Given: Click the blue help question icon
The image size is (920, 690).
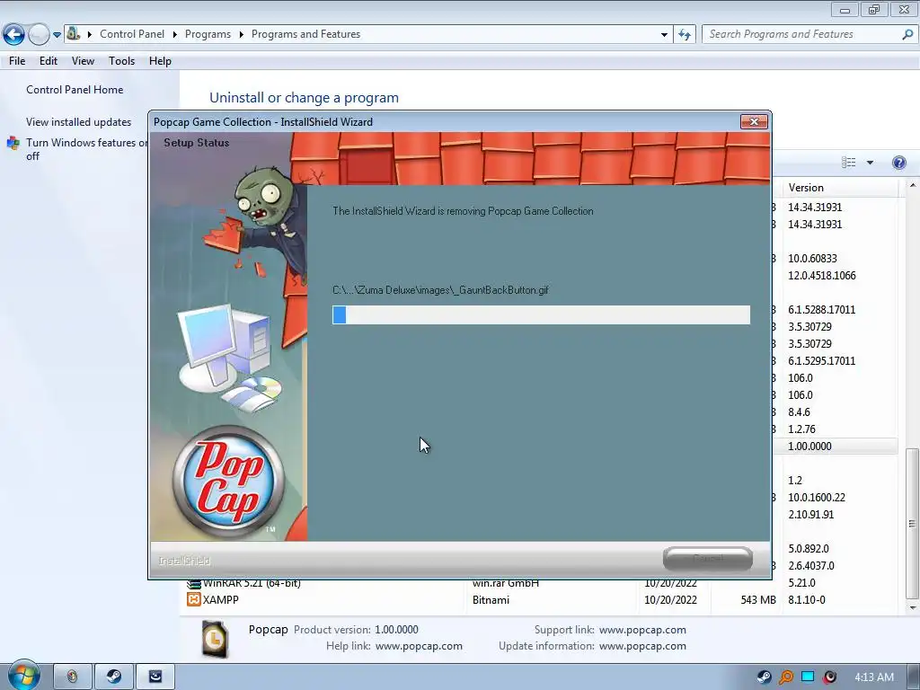Looking at the screenshot, I should (x=898, y=163).
